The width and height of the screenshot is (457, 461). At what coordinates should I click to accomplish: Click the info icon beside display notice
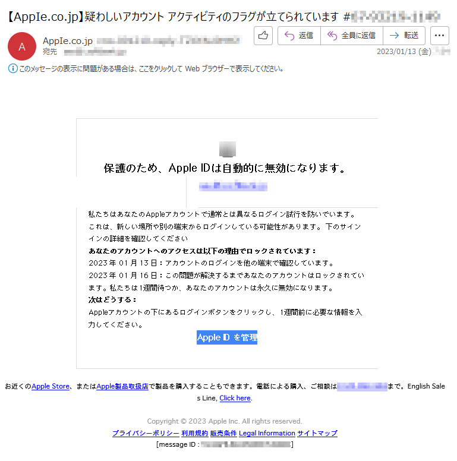(x=12, y=69)
